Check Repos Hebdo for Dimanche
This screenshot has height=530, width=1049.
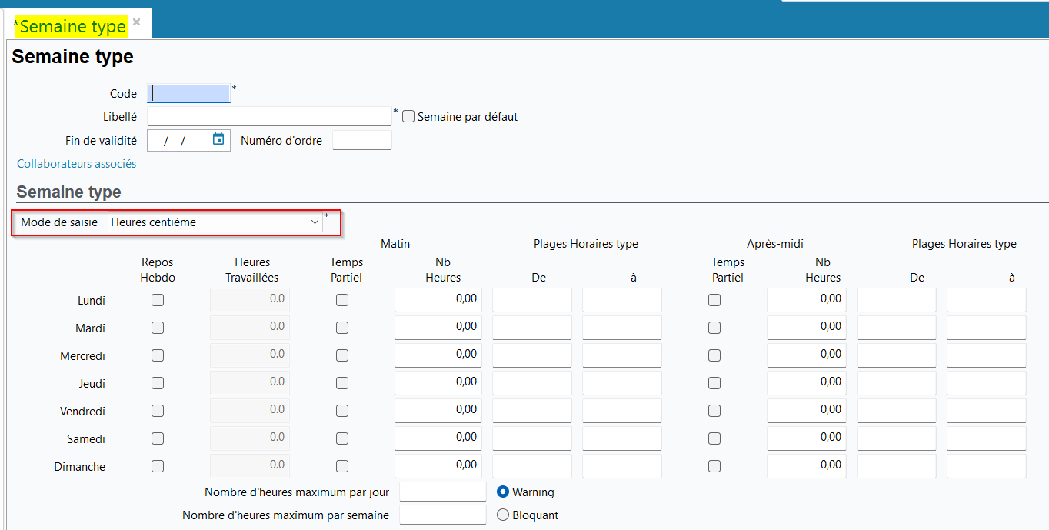click(x=158, y=467)
